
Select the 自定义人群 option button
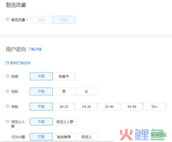pos(65,122)
